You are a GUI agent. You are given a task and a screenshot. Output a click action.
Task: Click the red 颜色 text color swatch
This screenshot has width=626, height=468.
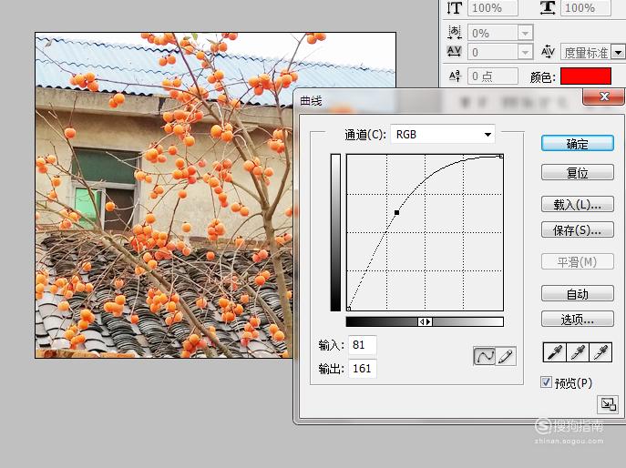coord(586,76)
